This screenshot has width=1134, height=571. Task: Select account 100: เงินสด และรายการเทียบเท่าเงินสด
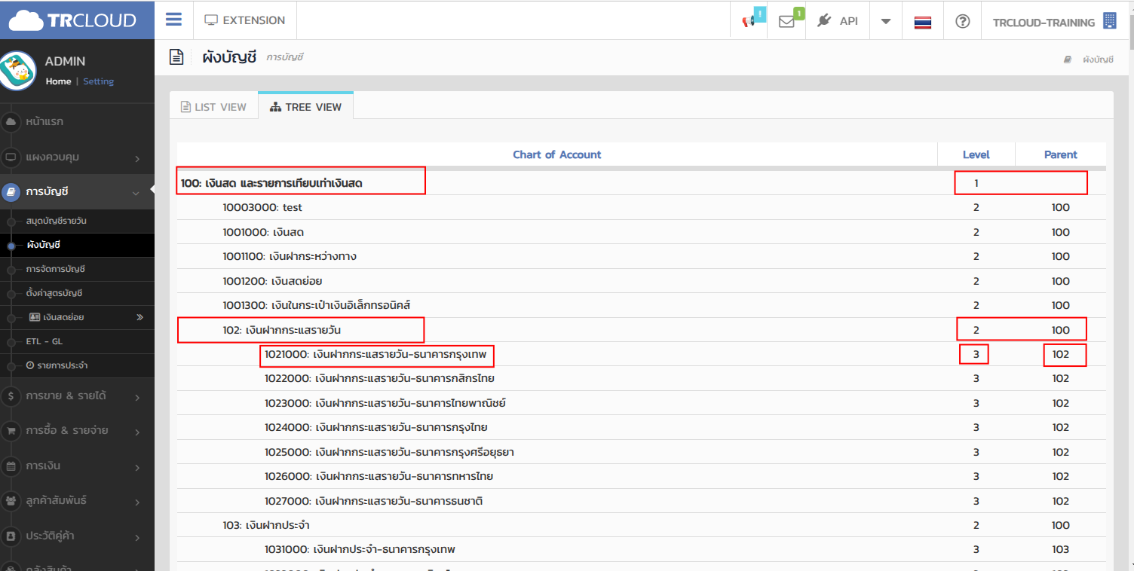click(x=271, y=183)
